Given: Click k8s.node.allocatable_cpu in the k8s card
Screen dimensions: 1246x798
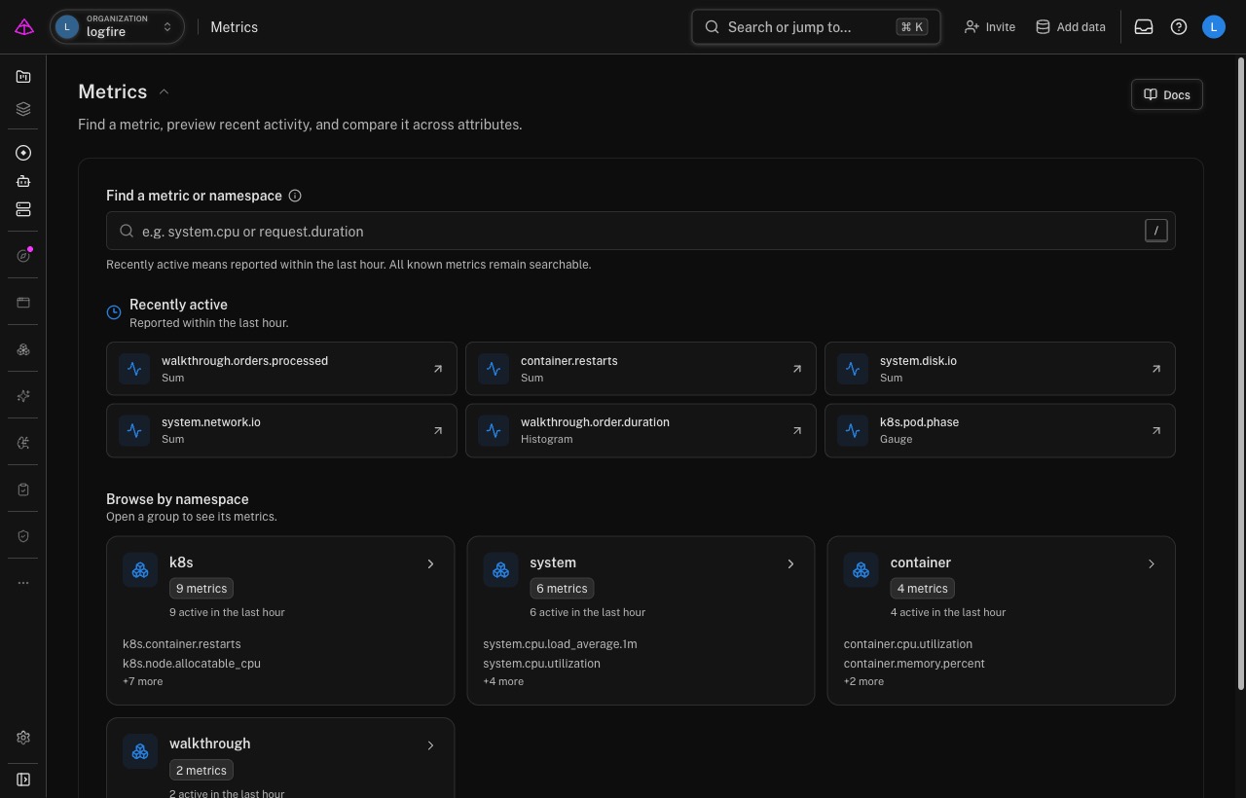Looking at the screenshot, I should (x=192, y=664).
